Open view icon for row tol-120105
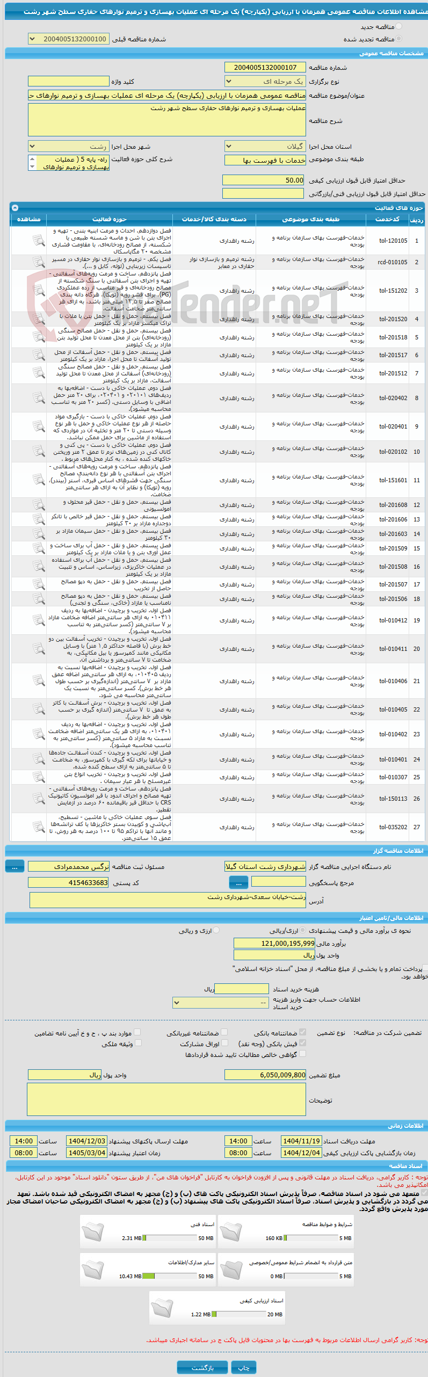The image size is (428, 1377). coord(39,241)
